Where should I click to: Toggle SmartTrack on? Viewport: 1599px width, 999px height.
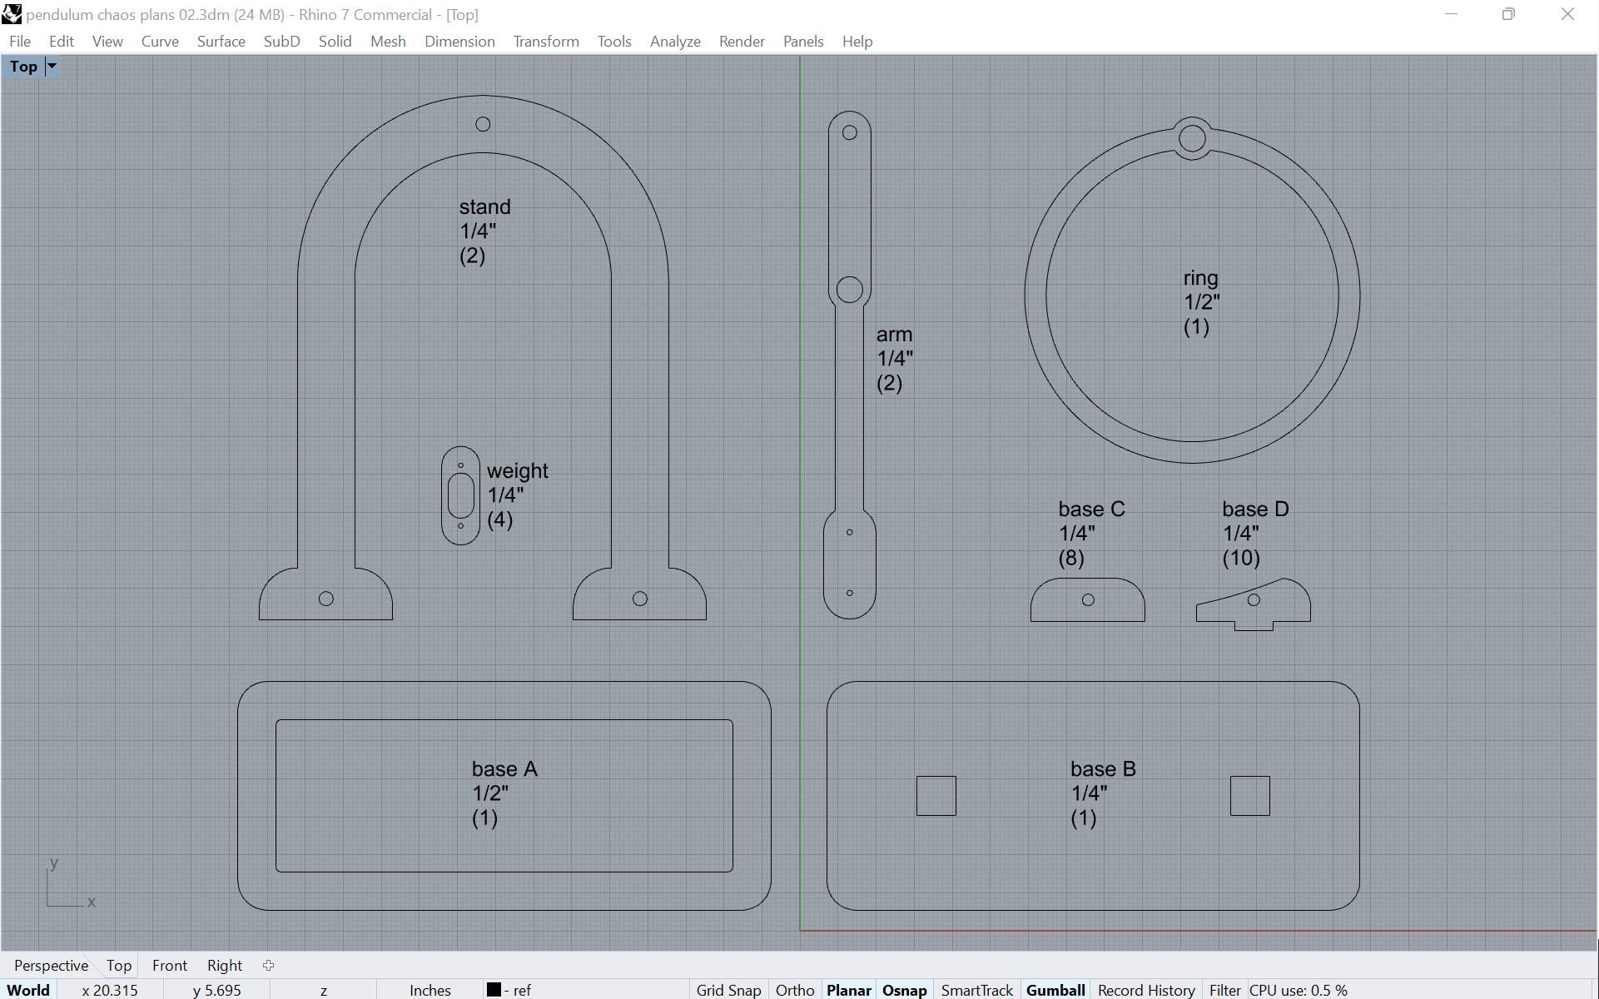tap(976, 990)
